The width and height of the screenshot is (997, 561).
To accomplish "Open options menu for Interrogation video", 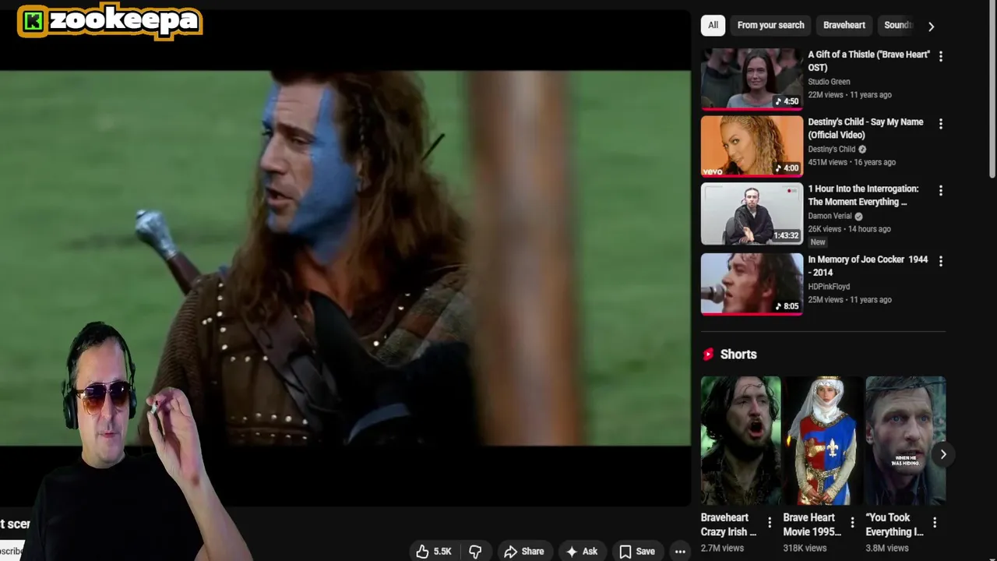I will [x=940, y=190].
